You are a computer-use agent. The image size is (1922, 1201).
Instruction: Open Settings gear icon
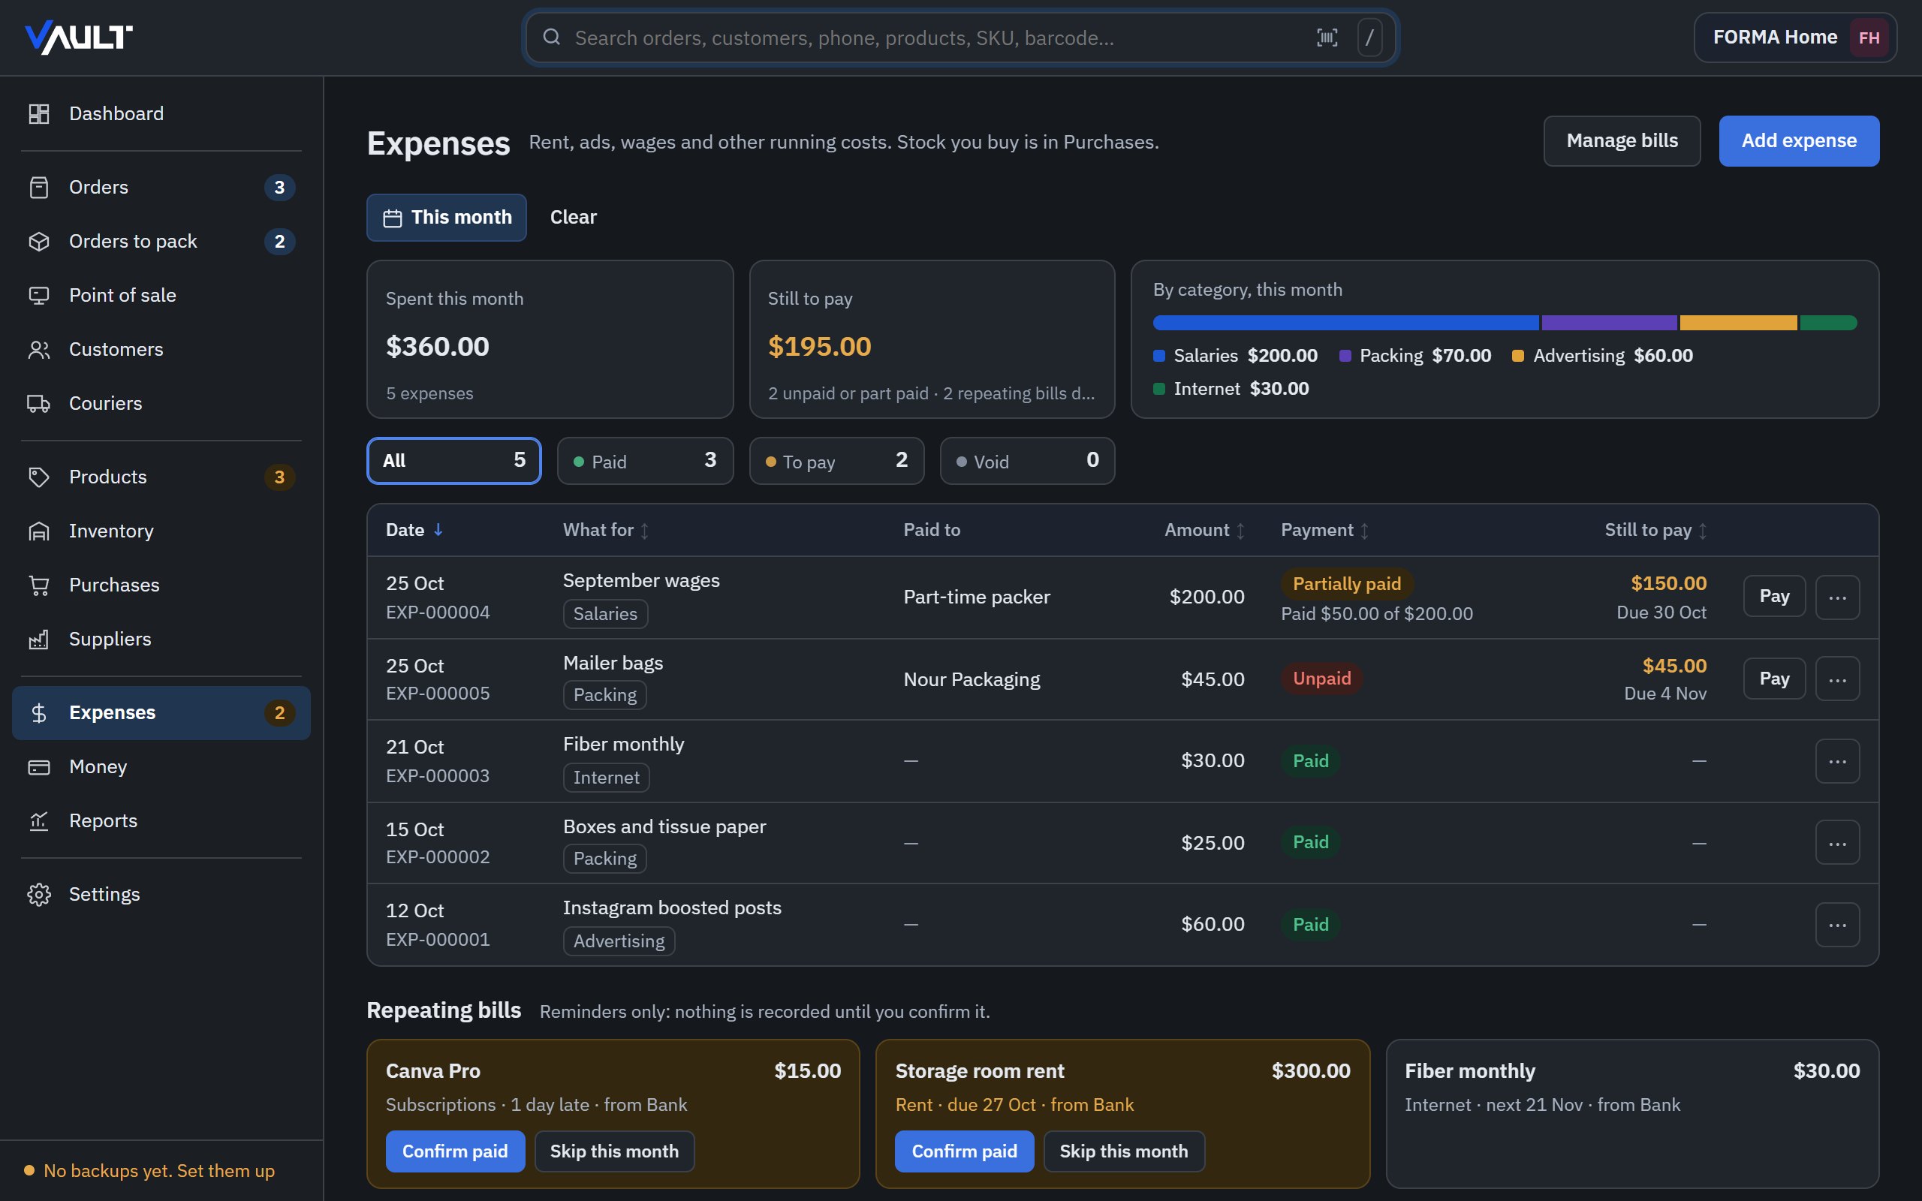coord(39,895)
